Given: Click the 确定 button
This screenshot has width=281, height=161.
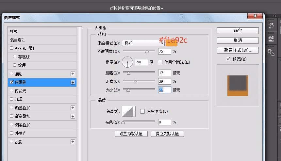Looking at the screenshot, I should point(238,31).
